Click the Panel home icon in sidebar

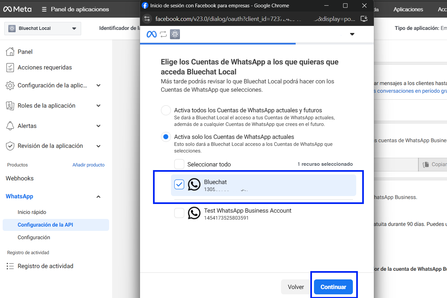(x=10, y=51)
